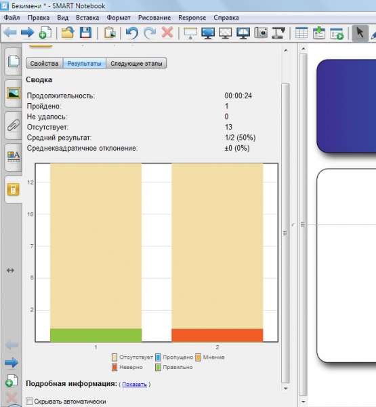Viewport: 376px width, 407px height.
Task: Open the Файл menu
Action: (x=12, y=18)
